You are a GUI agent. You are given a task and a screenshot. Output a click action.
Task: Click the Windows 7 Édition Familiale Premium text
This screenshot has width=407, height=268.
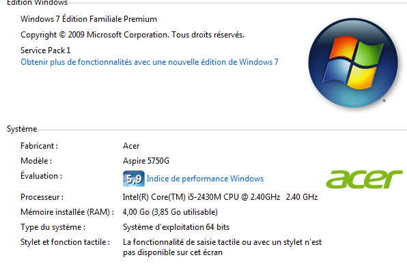click(x=89, y=19)
